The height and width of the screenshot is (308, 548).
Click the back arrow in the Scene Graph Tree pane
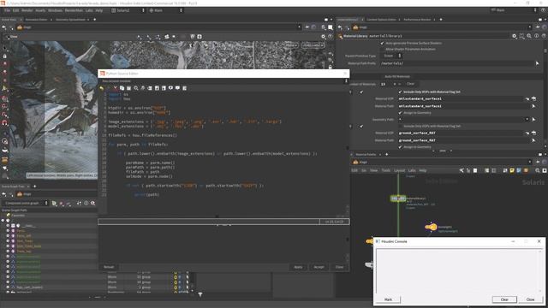3,194
